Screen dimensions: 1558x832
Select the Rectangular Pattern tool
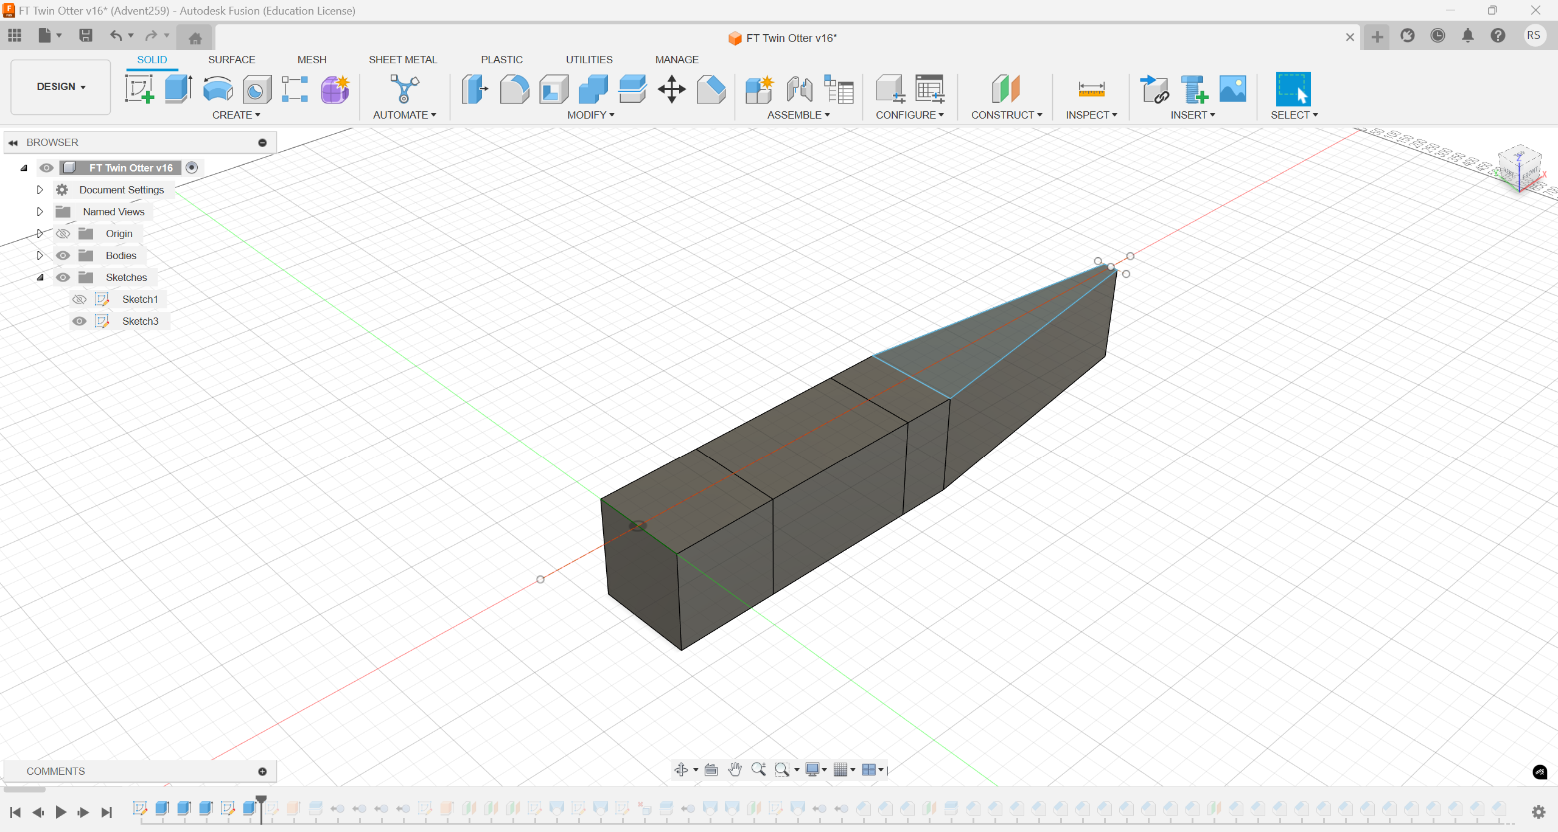click(x=295, y=89)
